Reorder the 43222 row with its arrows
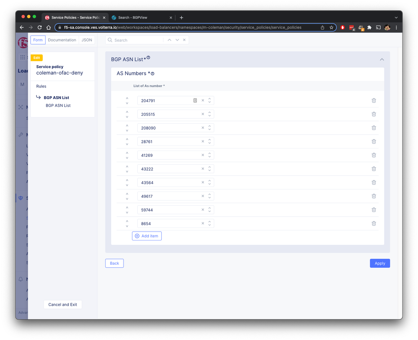418x340 pixels. (x=127, y=169)
